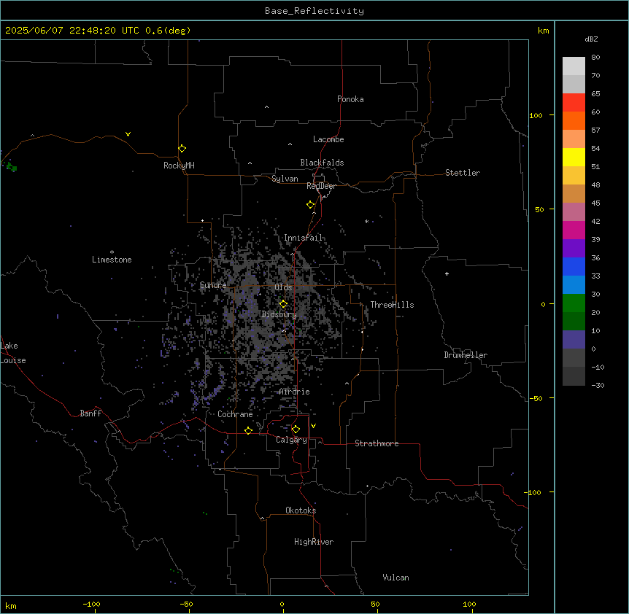Click the Ponoka town label
This screenshot has height=614, width=629.
click(350, 99)
